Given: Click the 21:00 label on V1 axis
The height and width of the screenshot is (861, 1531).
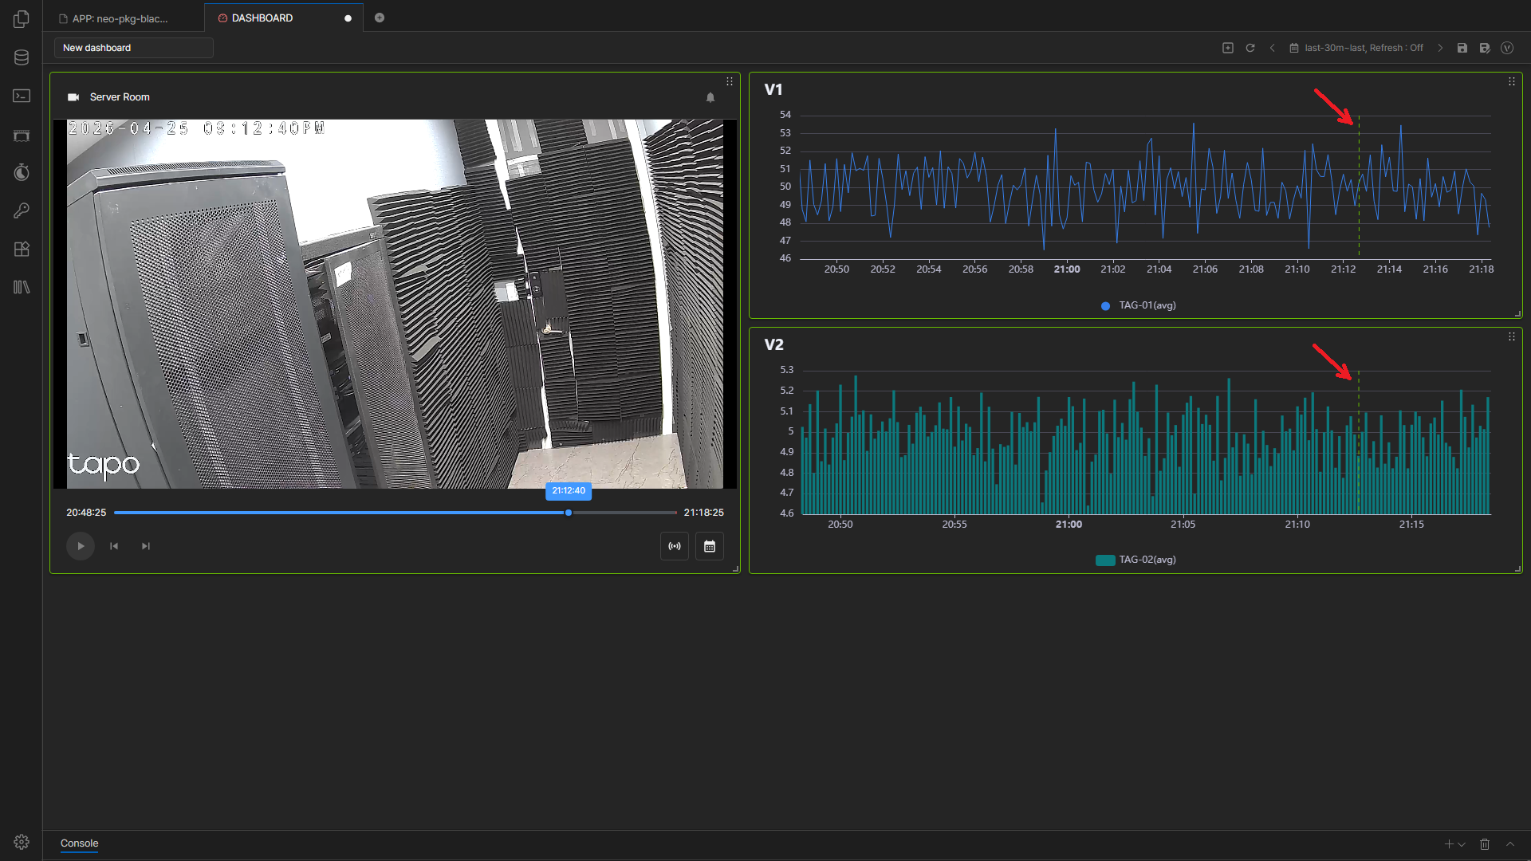Looking at the screenshot, I should [x=1067, y=269].
